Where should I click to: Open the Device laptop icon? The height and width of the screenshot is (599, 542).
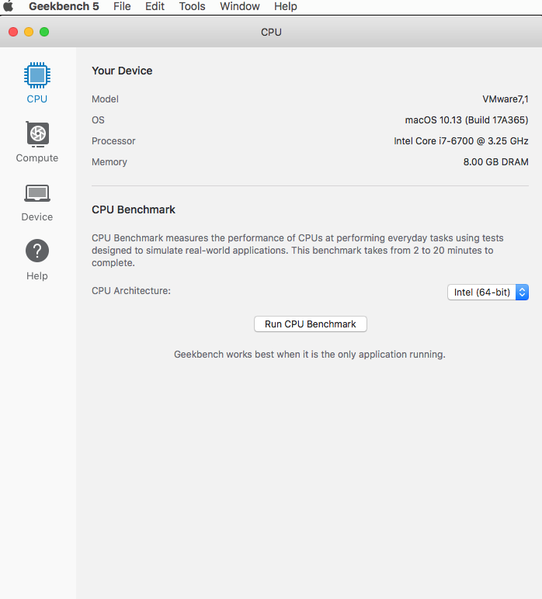click(x=37, y=193)
